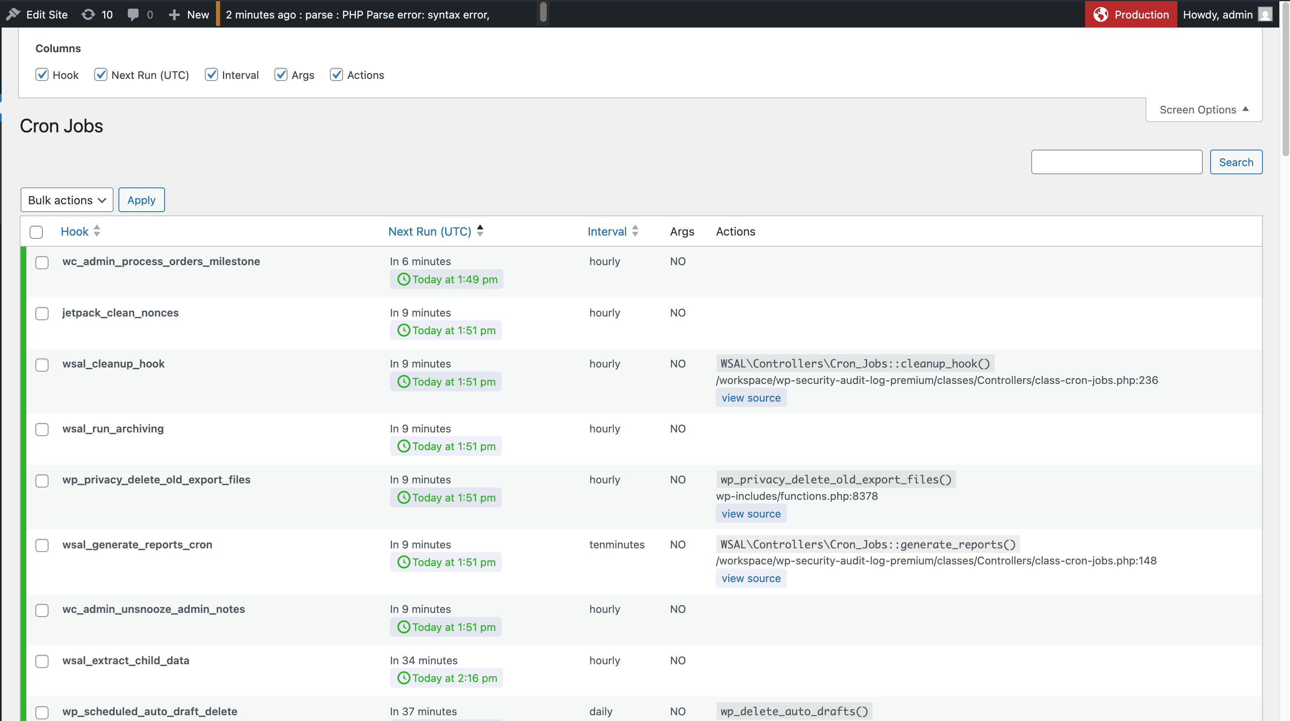The image size is (1290, 721).
Task: Click the plus New icon
Action: [174, 14]
